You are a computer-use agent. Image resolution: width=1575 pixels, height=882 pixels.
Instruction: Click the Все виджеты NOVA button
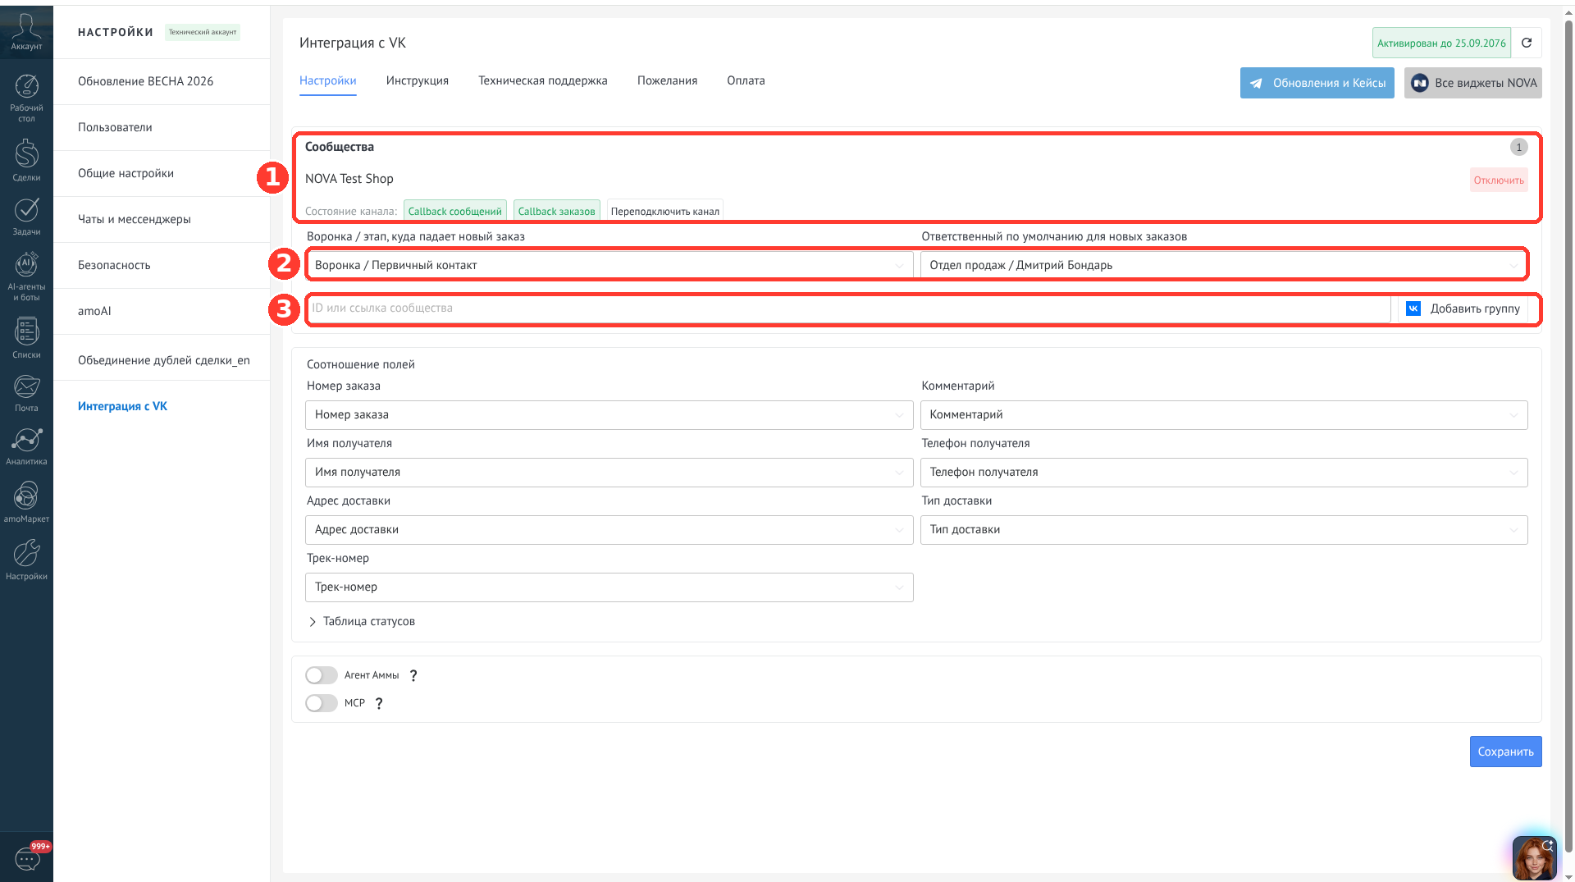tap(1472, 83)
